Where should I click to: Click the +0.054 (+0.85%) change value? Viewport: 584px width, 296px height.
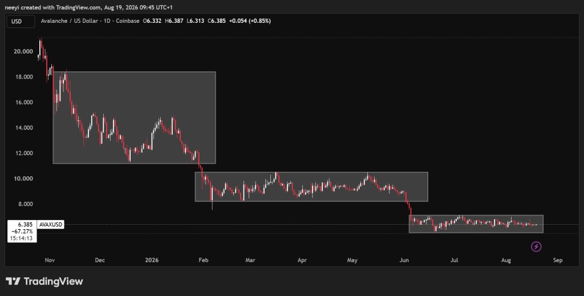tap(250, 21)
